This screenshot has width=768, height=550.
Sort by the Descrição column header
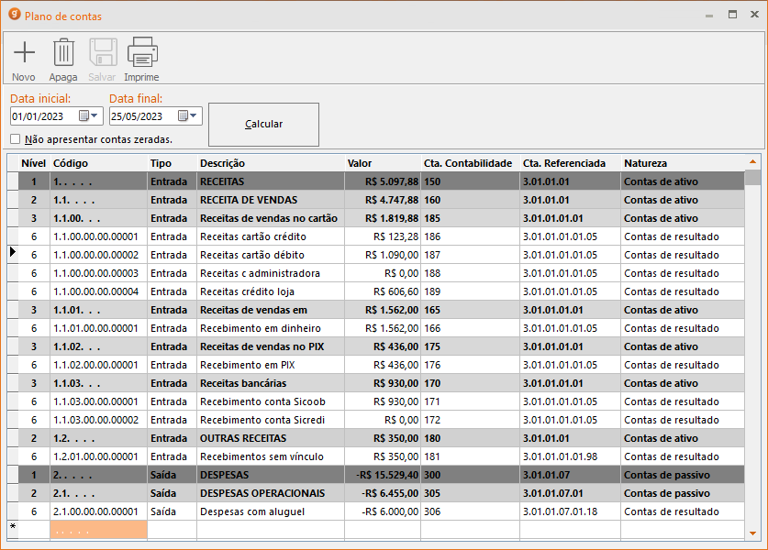(x=271, y=163)
